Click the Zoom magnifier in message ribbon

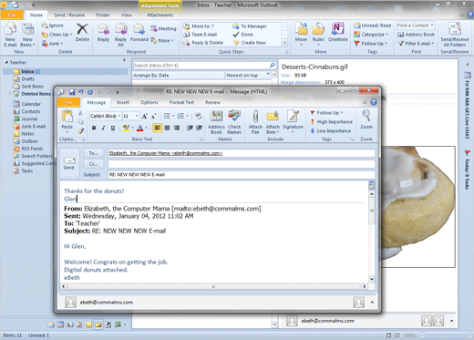(x=366, y=119)
